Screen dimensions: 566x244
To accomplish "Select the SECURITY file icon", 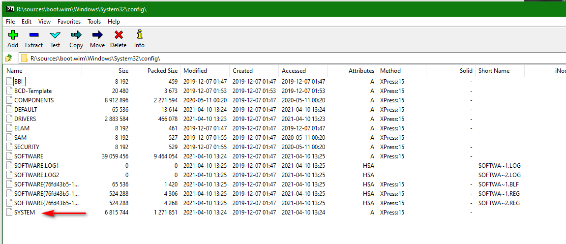I will (x=9, y=147).
